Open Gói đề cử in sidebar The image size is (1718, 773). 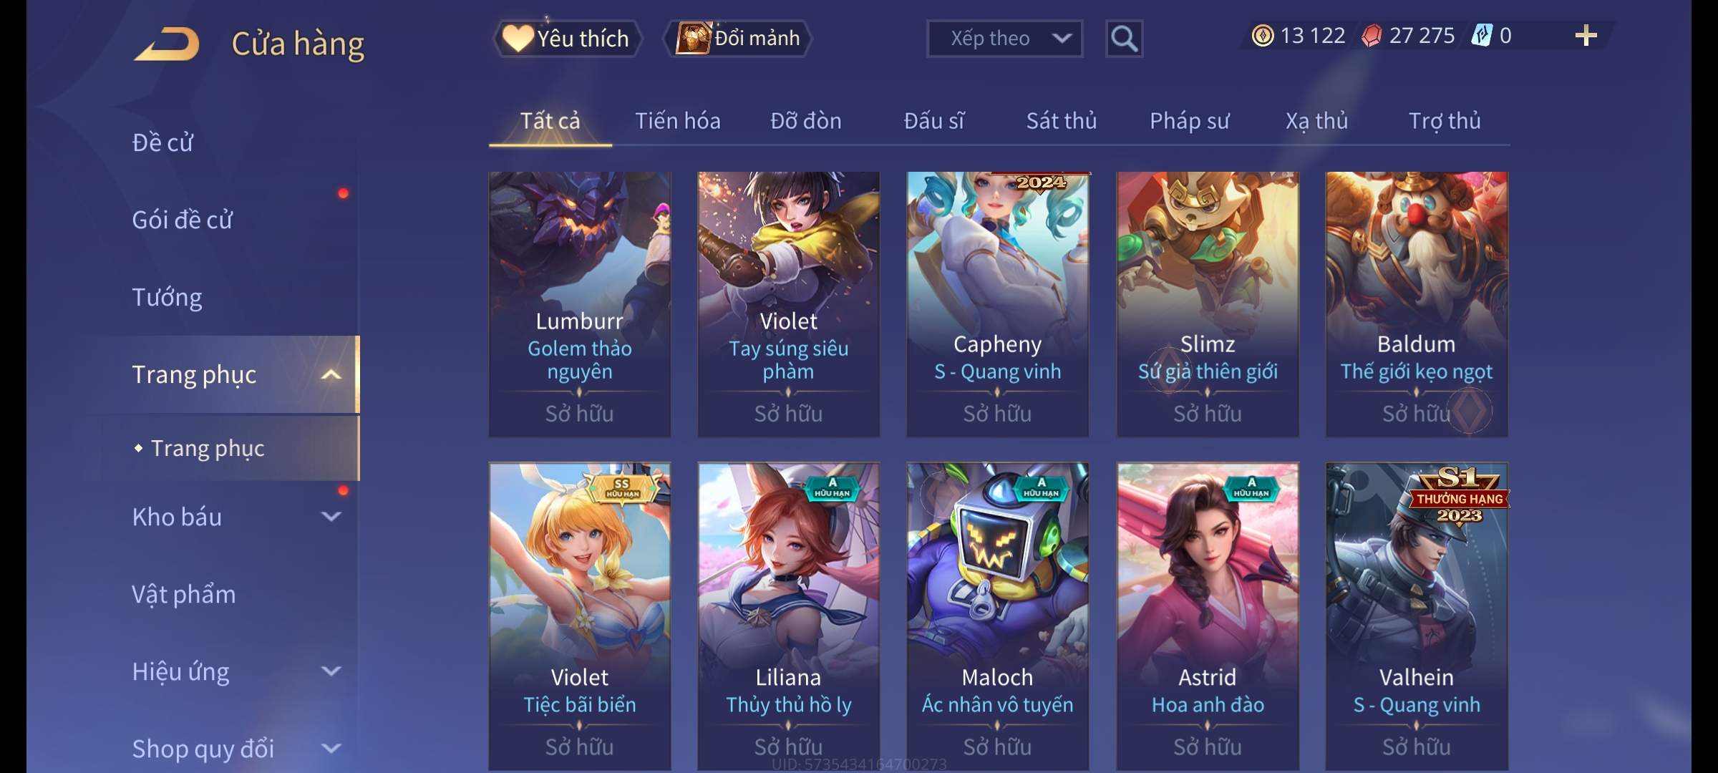pos(182,220)
